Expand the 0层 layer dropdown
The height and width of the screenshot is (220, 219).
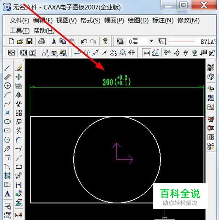pos(152,41)
